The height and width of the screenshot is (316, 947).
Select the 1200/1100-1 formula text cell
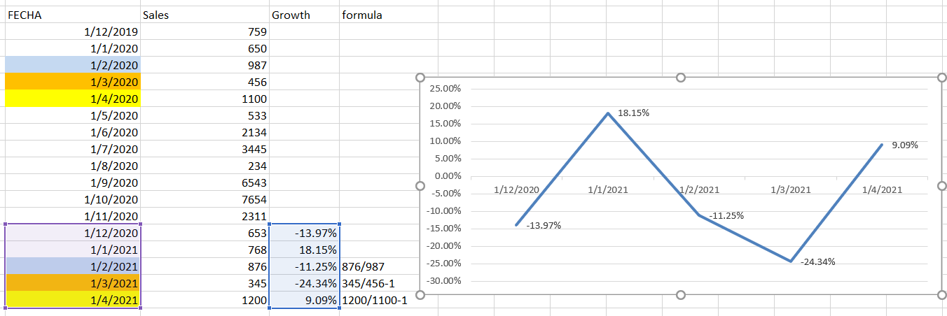374,300
